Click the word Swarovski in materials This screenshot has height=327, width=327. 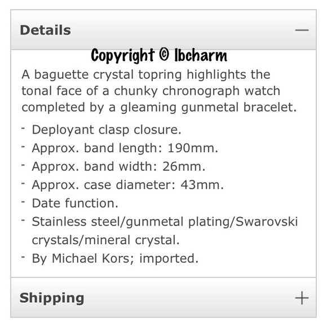(x=267, y=221)
